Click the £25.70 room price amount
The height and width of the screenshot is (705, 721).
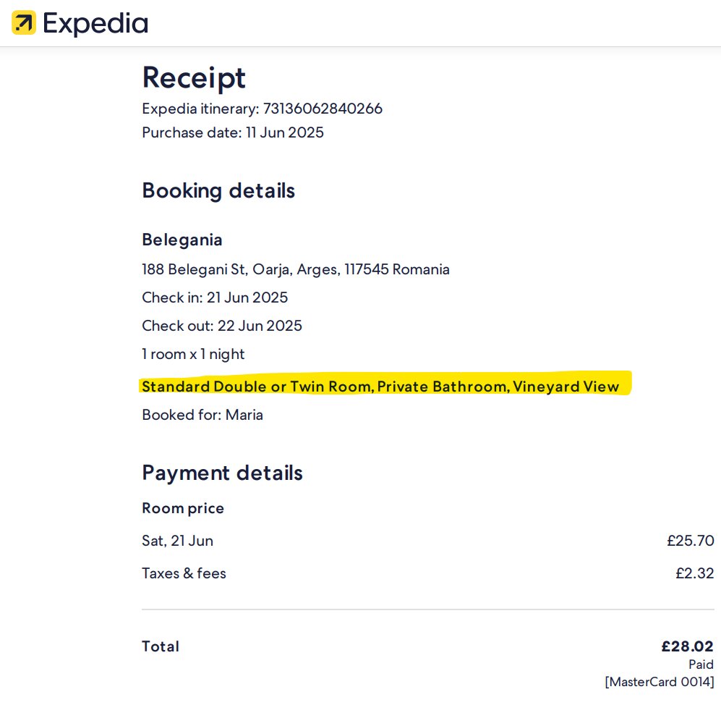coord(690,541)
